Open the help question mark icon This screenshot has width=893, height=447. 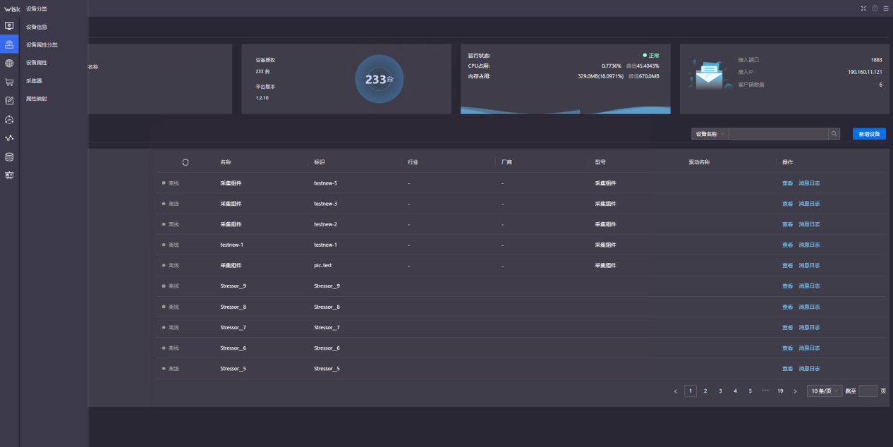(875, 8)
